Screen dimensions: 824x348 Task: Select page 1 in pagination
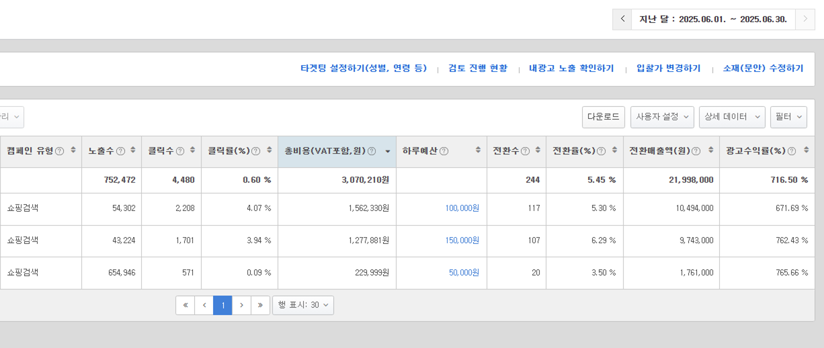pos(222,305)
